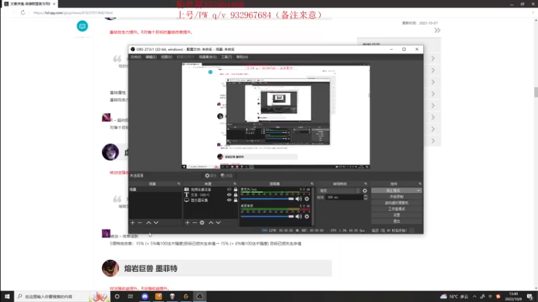Open the Cortana circle on the taskbar
Viewport: 538px width, 302px height.
pyautogui.click(x=117, y=297)
